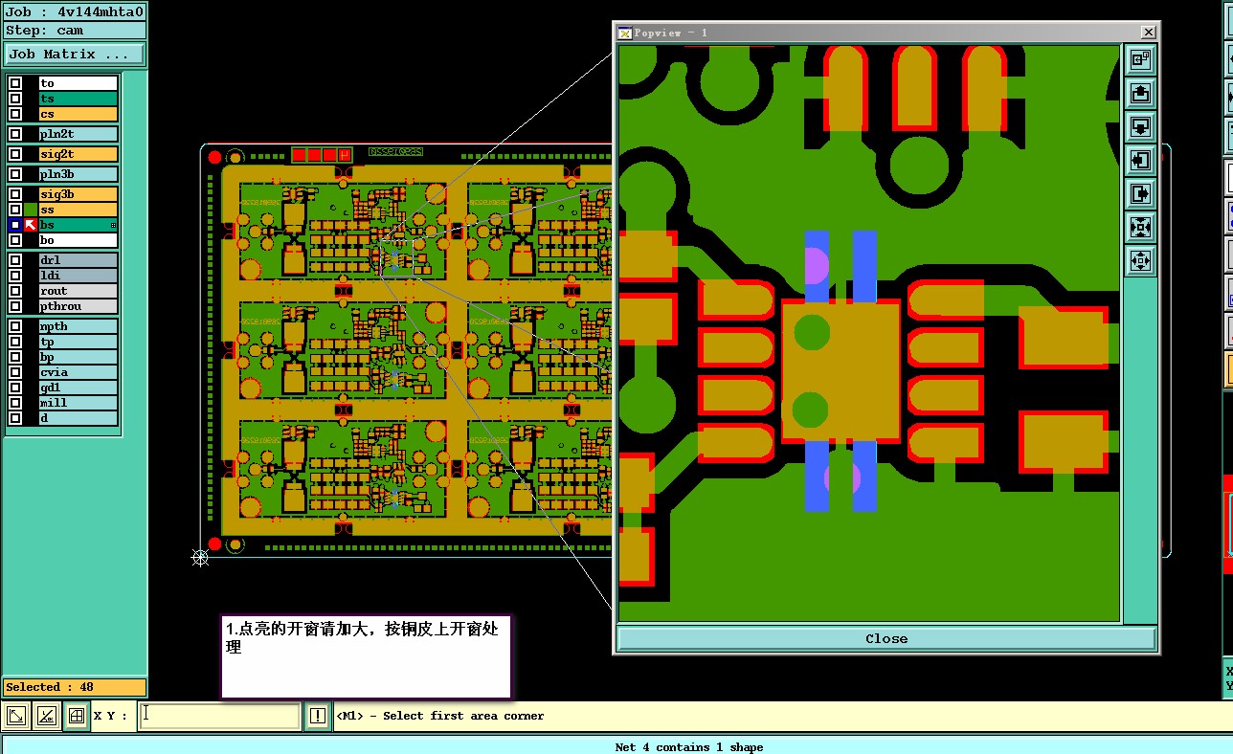Select the 'cs' layer name
The width and height of the screenshot is (1233, 754).
point(78,114)
